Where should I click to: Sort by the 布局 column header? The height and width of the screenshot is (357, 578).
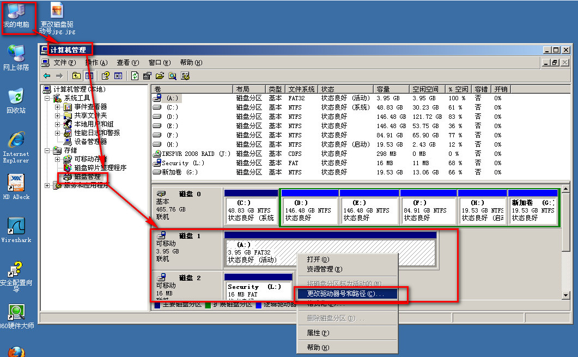[249, 89]
